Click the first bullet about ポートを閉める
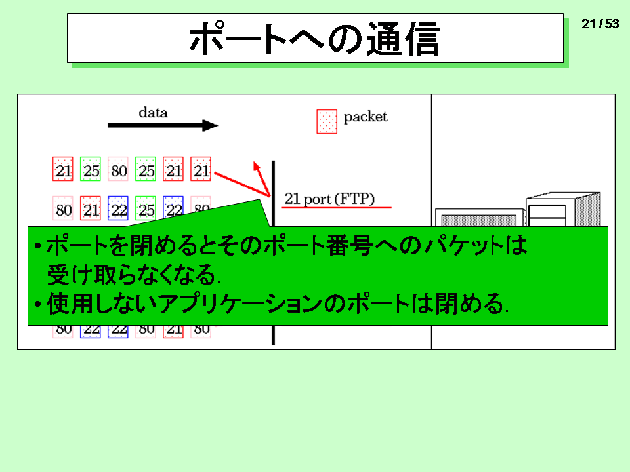The height and width of the screenshot is (472, 630). coord(280,260)
